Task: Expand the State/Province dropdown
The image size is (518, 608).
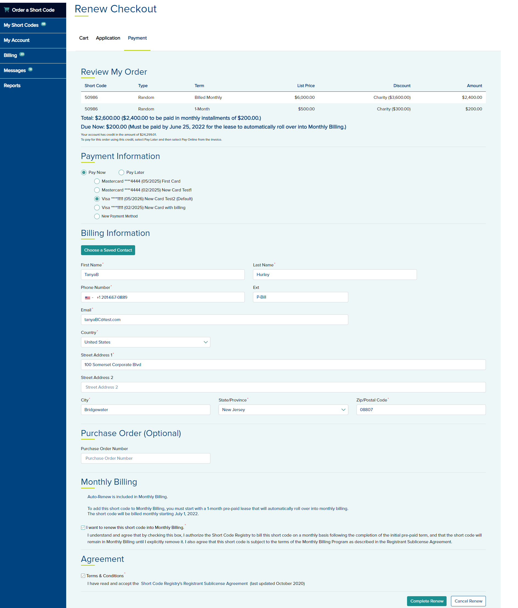Action: point(283,410)
